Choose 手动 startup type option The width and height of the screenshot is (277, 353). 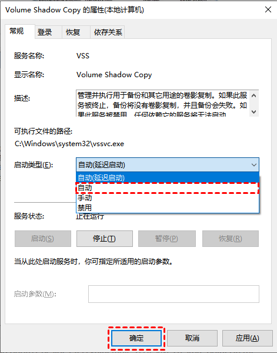coord(168,198)
